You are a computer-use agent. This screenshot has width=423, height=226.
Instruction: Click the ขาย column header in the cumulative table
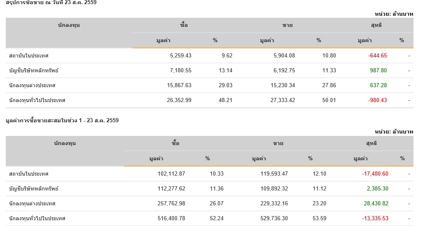(278, 143)
